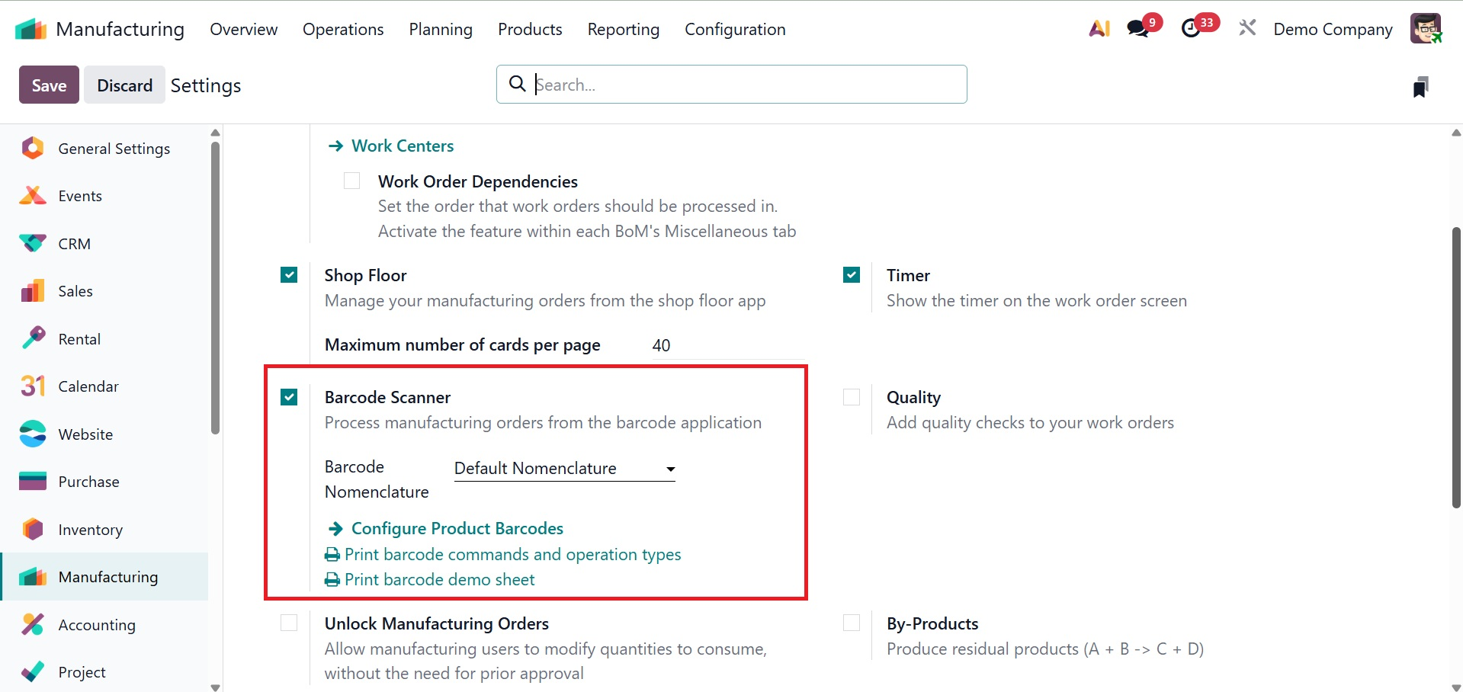Open the AI assistant icon

[x=1099, y=29]
